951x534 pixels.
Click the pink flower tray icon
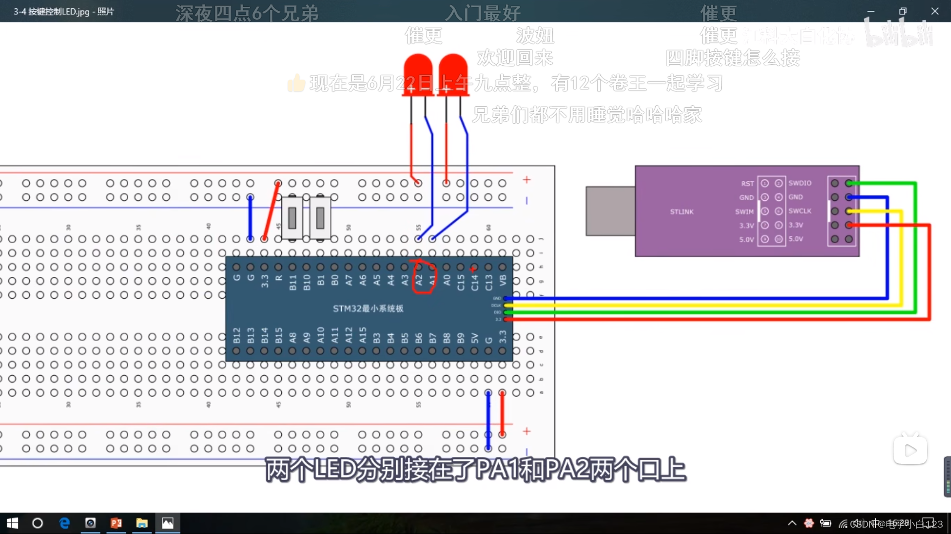pos(809,523)
